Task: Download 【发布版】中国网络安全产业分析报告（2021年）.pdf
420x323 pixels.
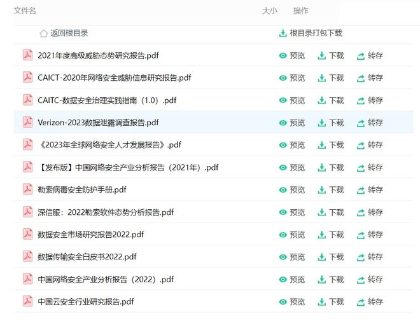Action: pyautogui.click(x=331, y=167)
